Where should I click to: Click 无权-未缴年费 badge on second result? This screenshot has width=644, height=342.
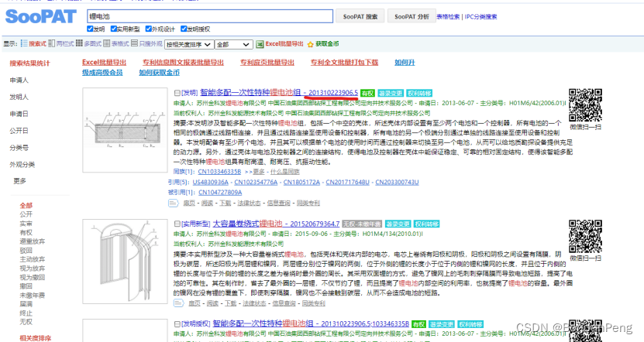(362, 224)
